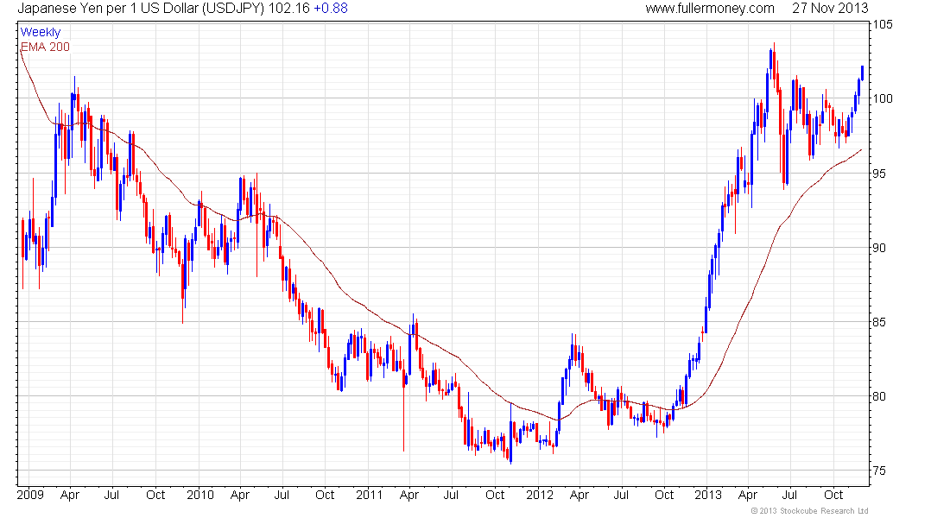This screenshot has height=518, width=950.
Task: Click the final 'Oct' label after 2013
Action: pyautogui.click(x=833, y=495)
